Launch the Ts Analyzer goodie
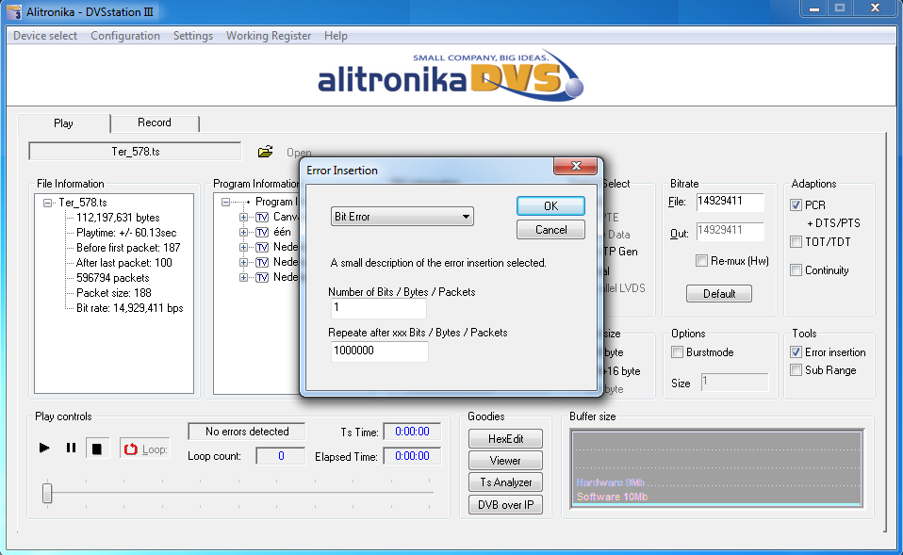 coord(505,482)
